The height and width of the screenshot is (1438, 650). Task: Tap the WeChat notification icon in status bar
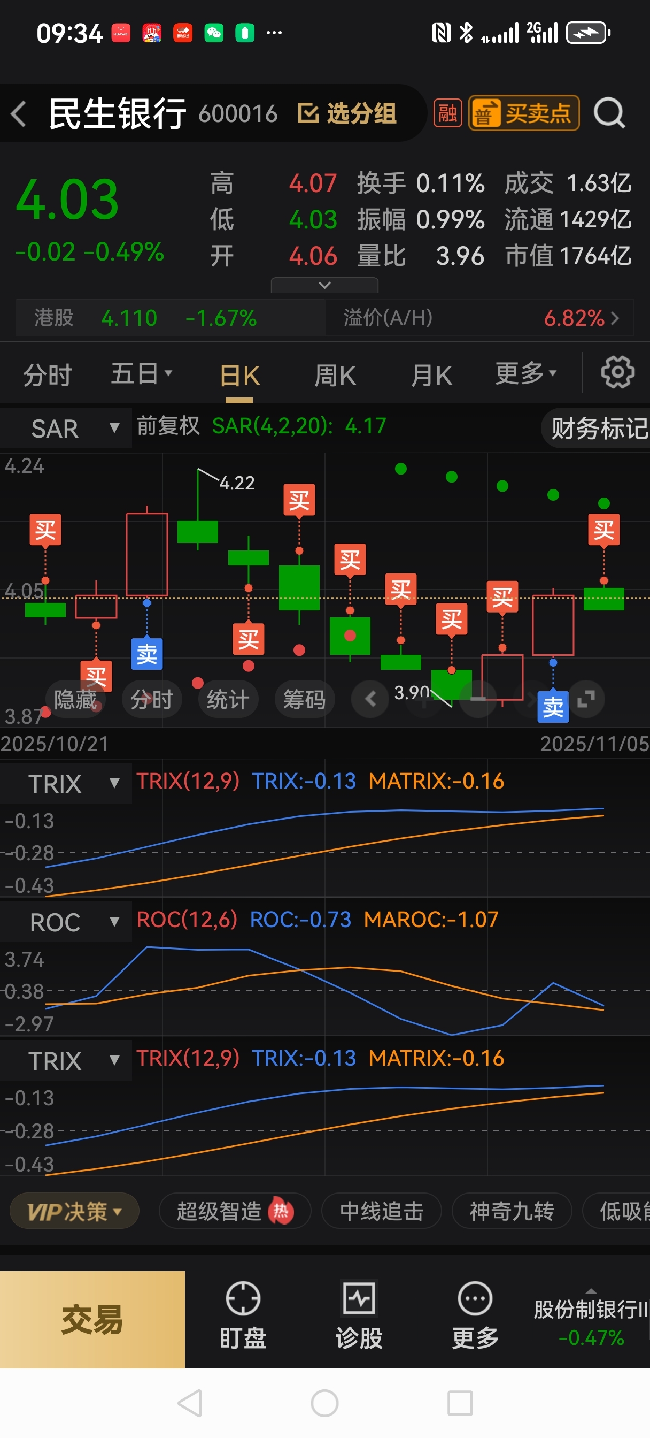(x=214, y=33)
